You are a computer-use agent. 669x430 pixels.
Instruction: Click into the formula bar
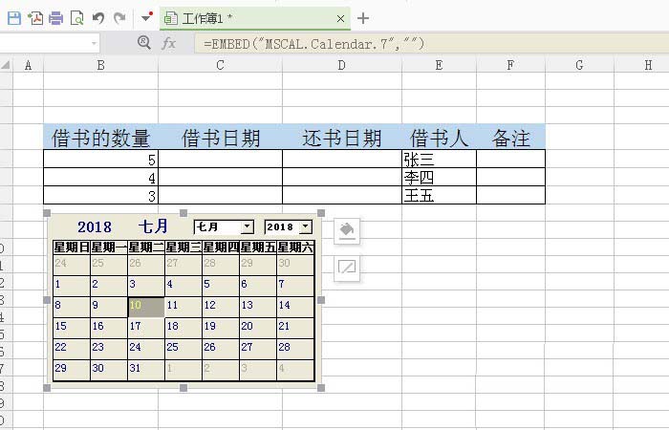click(431, 44)
